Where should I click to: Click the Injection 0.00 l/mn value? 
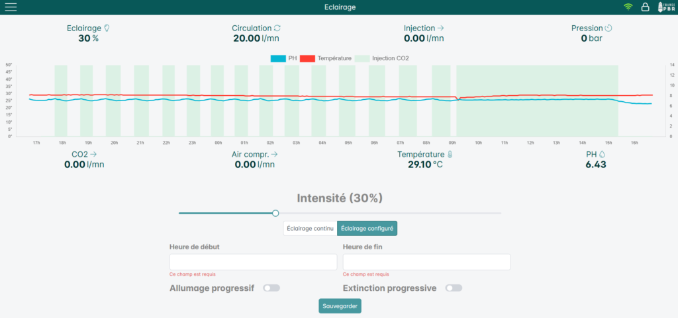[x=424, y=38]
